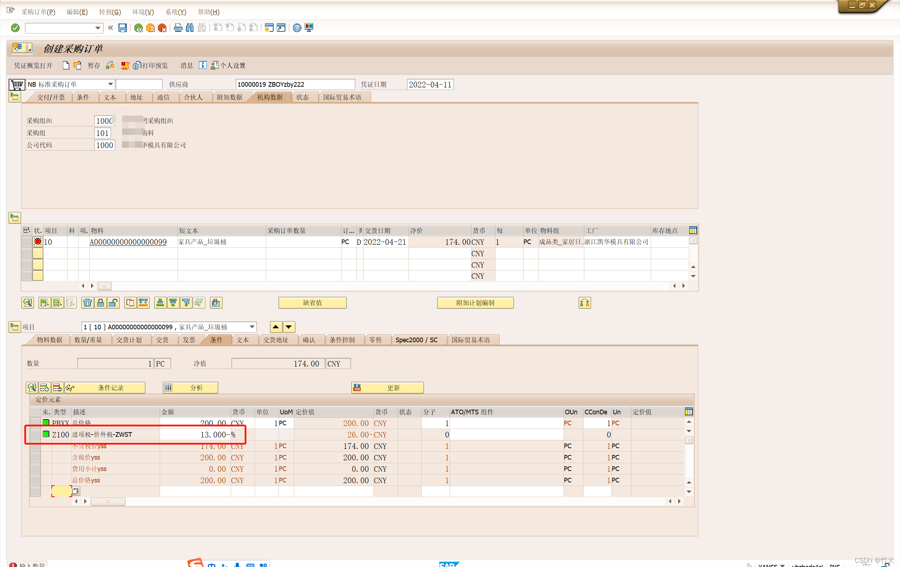Select the row selector for item 10
Image resolution: width=900 pixels, height=567 pixels.
click(x=26, y=242)
